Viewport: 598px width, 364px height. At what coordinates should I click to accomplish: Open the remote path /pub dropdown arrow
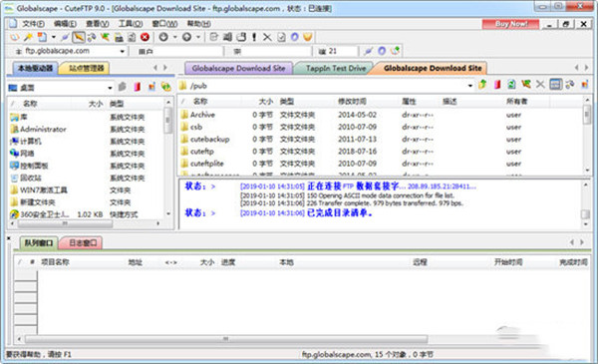(469, 86)
